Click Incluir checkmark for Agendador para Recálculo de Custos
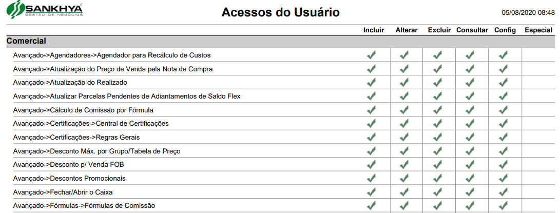This screenshot has width=560, height=213. [x=372, y=55]
